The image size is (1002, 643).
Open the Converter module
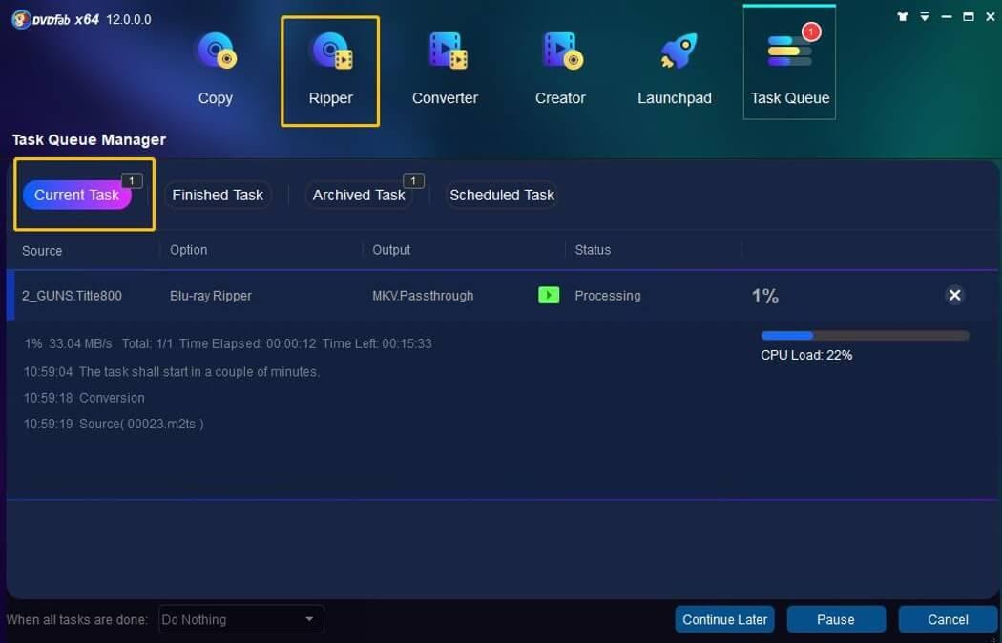click(x=445, y=67)
